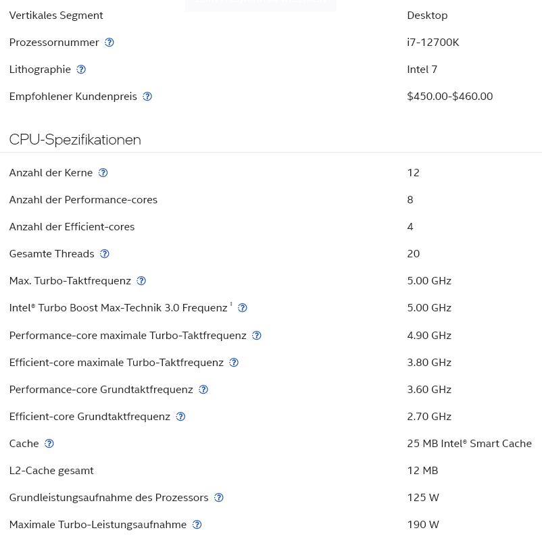Open help icon beside Empfohlener Kundenpreis
Viewport: 542px width, 543px height.
click(x=147, y=97)
